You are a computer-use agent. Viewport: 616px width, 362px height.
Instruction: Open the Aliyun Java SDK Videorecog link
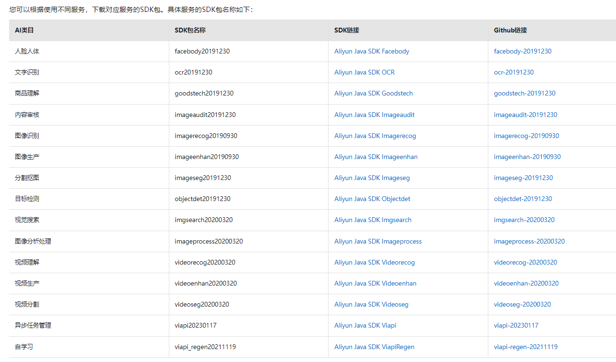click(x=374, y=262)
